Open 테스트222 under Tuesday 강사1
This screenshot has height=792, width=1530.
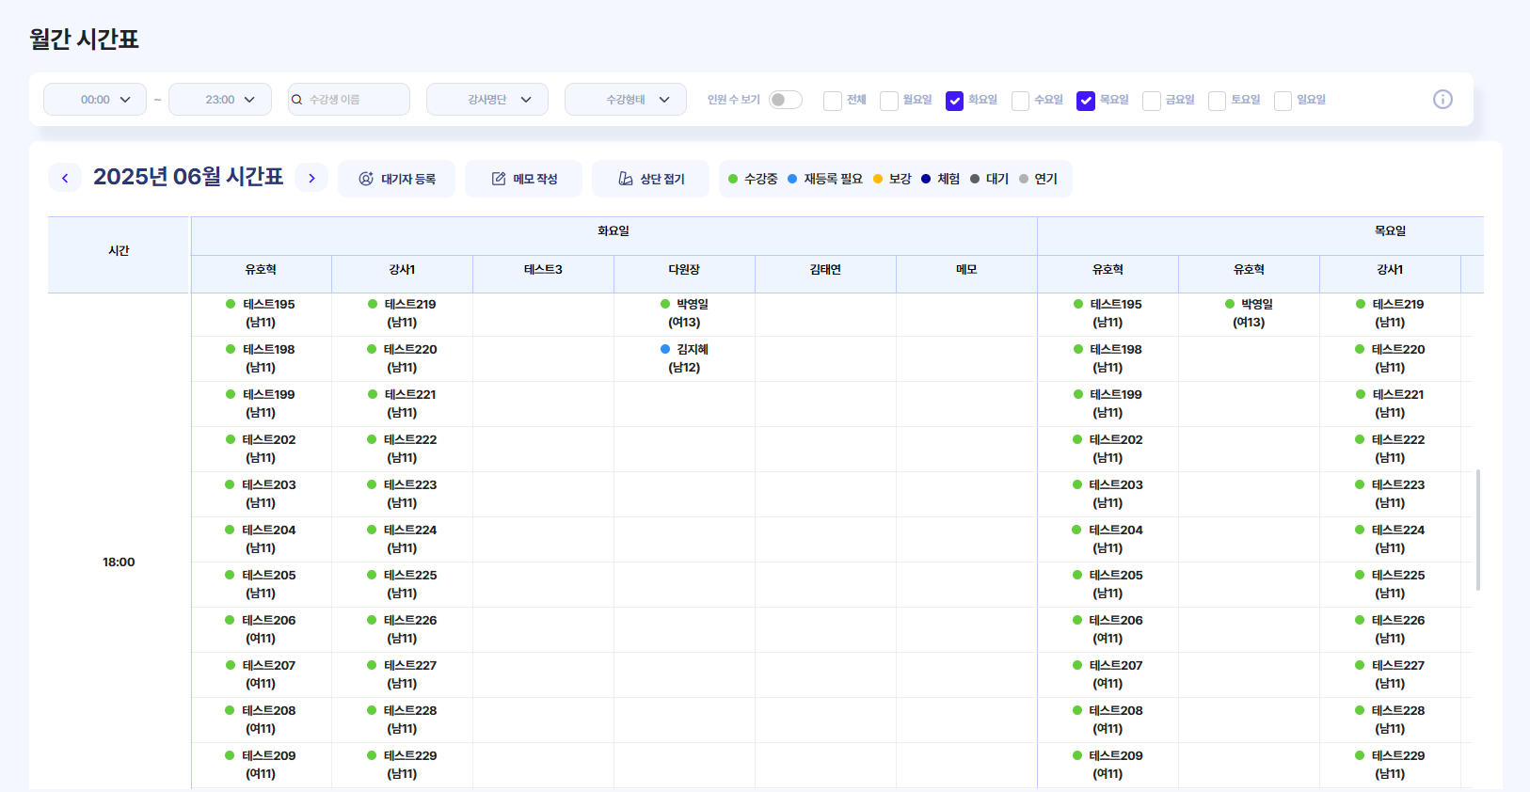coord(402,449)
